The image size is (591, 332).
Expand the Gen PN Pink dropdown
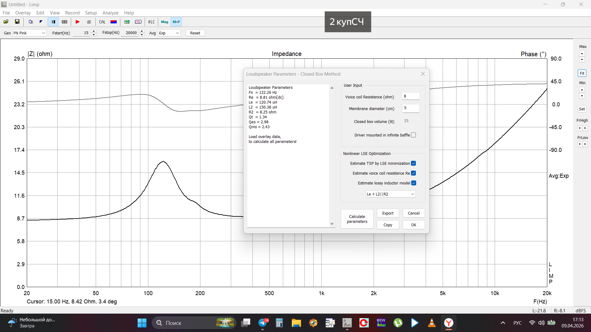(x=29, y=33)
